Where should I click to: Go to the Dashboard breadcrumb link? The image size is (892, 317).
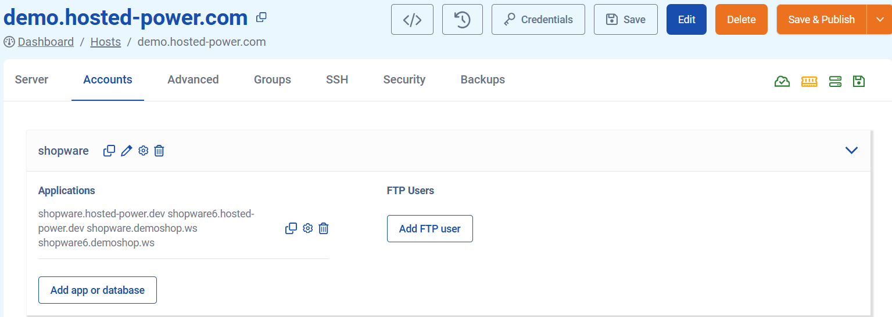(46, 42)
